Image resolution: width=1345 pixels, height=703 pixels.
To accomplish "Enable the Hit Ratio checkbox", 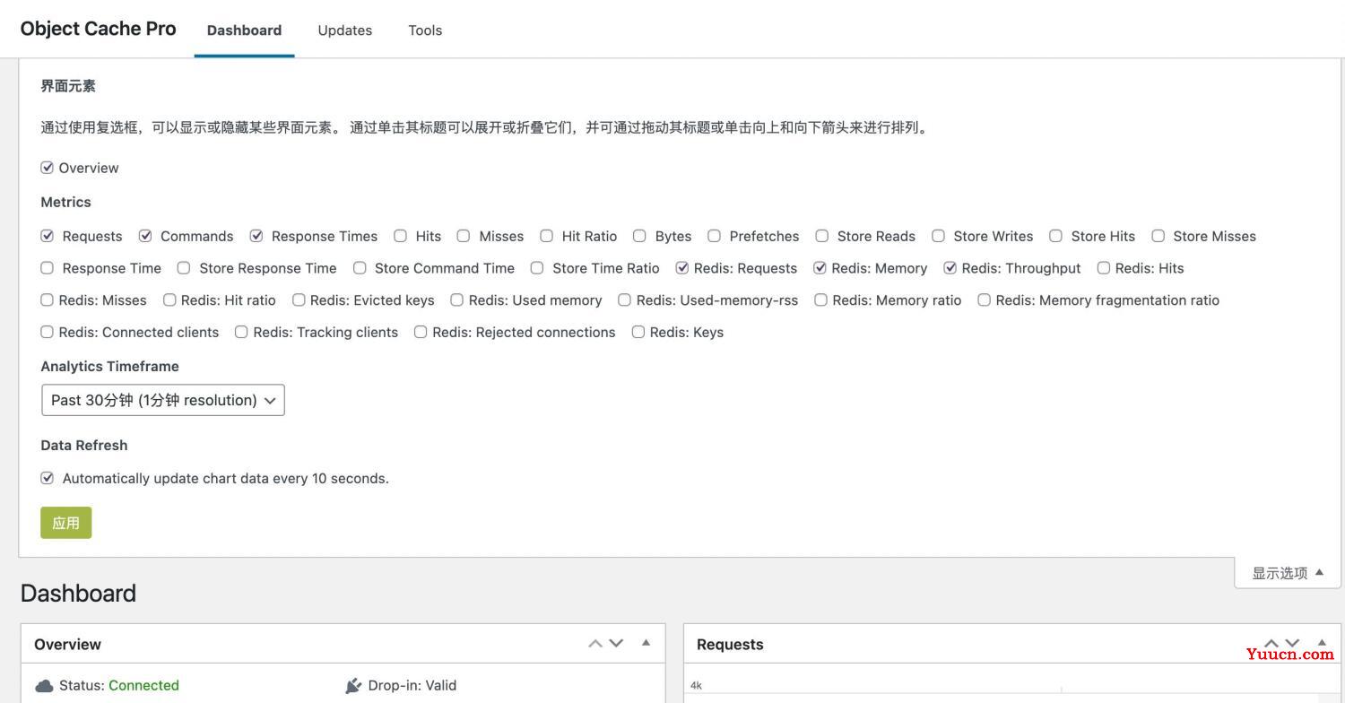I will pyautogui.click(x=547, y=236).
